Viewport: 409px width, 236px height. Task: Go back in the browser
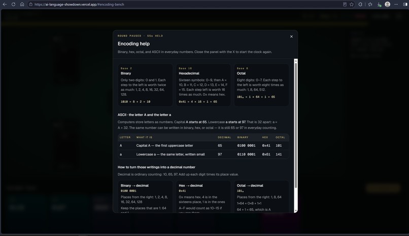click(5, 5)
